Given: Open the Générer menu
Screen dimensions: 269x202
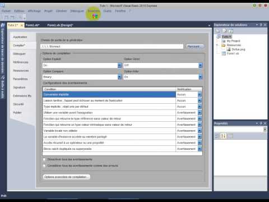Looking at the screenshot, I should point(62,11).
